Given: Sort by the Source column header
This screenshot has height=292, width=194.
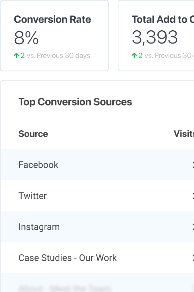Looking at the screenshot, I should point(33,134).
